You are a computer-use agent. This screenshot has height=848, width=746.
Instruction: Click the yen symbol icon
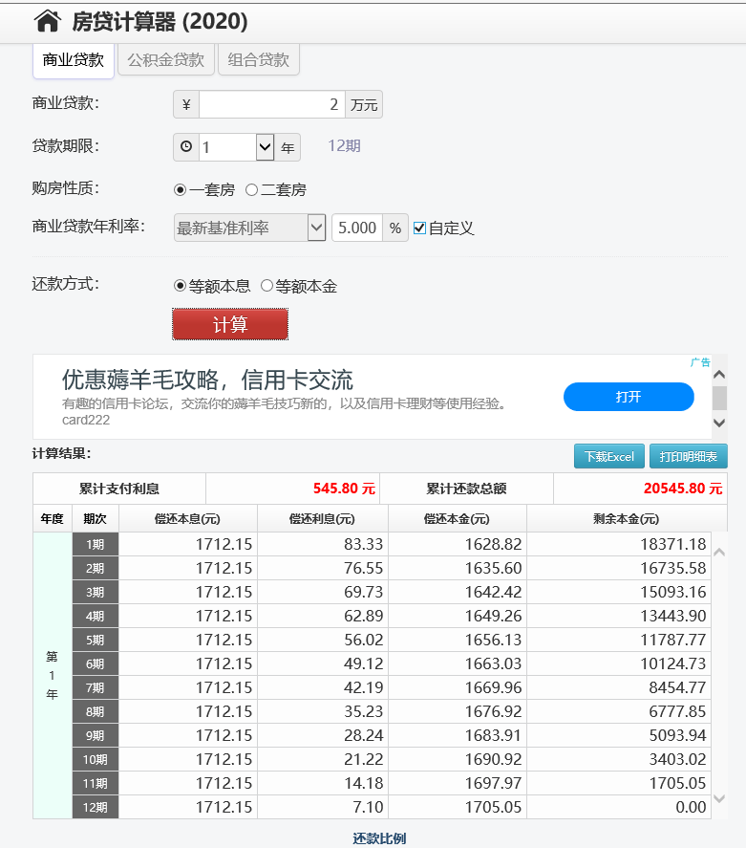(186, 105)
